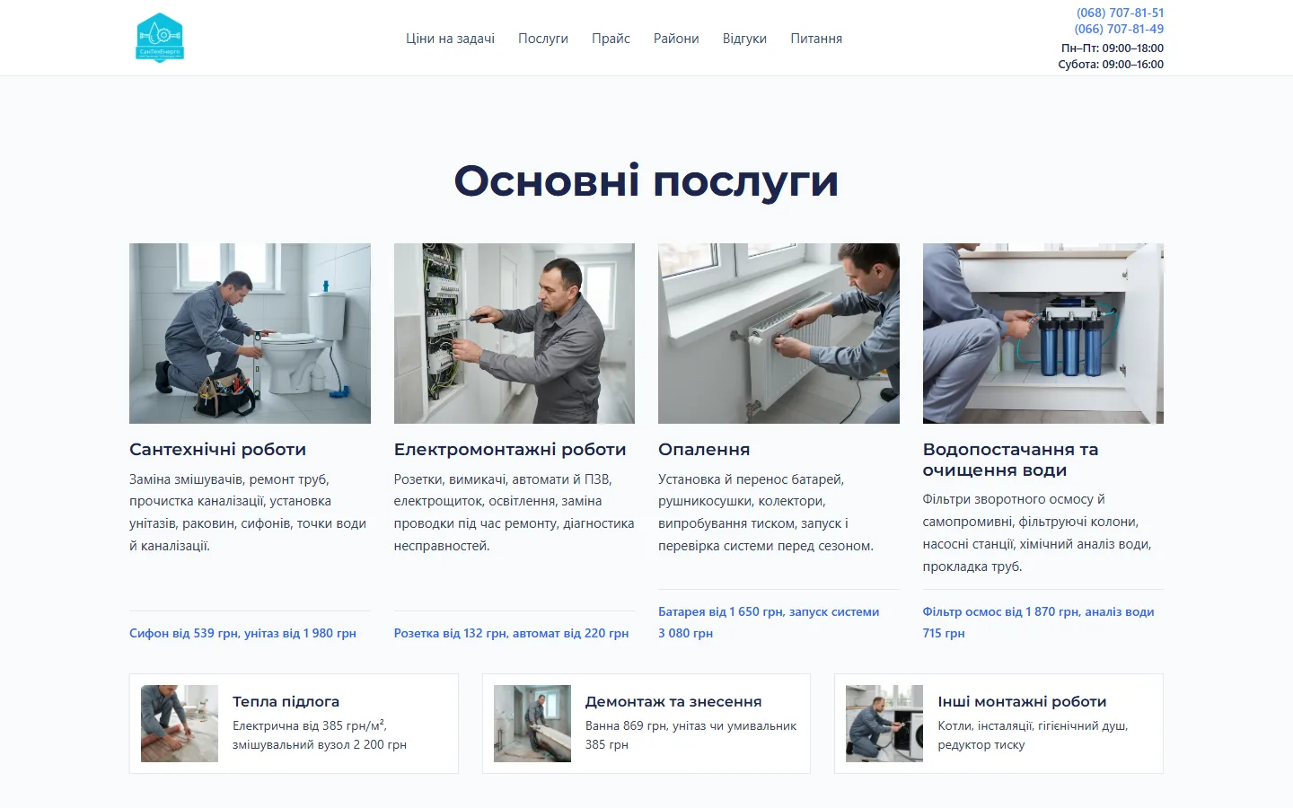The height and width of the screenshot is (808, 1293).
Task: Click the Субота: 09:00–16:00 hours text
Action: click(x=1111, y=65)
